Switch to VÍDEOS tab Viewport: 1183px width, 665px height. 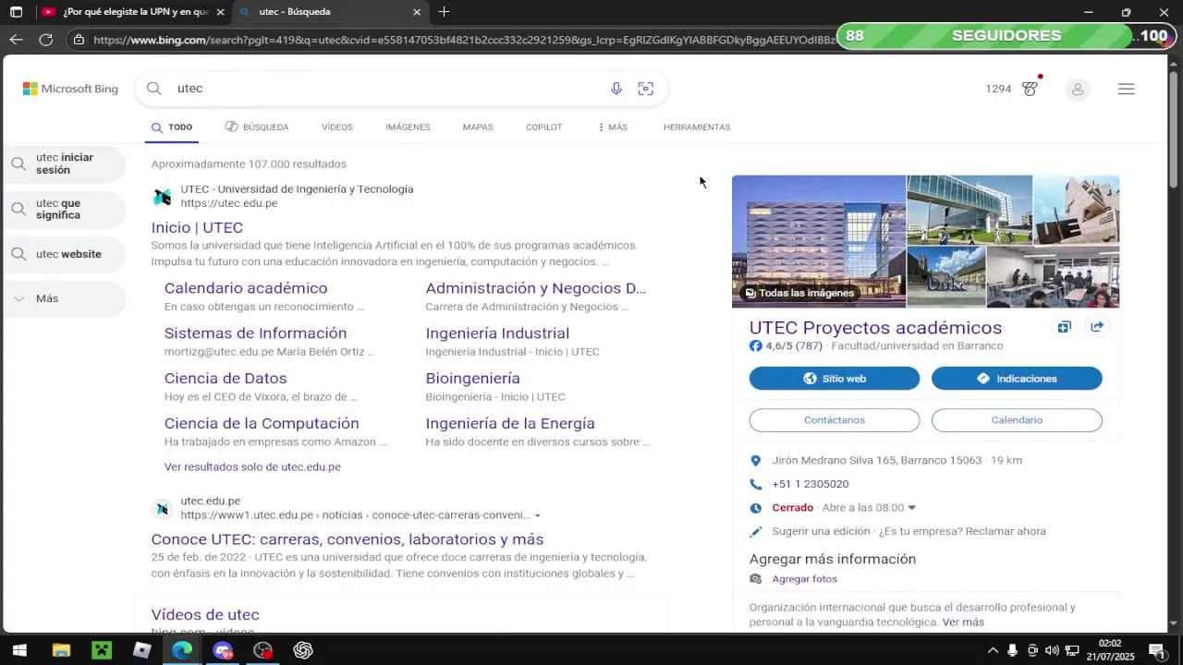click(x=337, y=127)
